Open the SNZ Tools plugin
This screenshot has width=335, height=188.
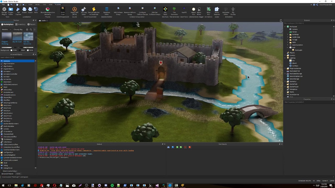165,11
